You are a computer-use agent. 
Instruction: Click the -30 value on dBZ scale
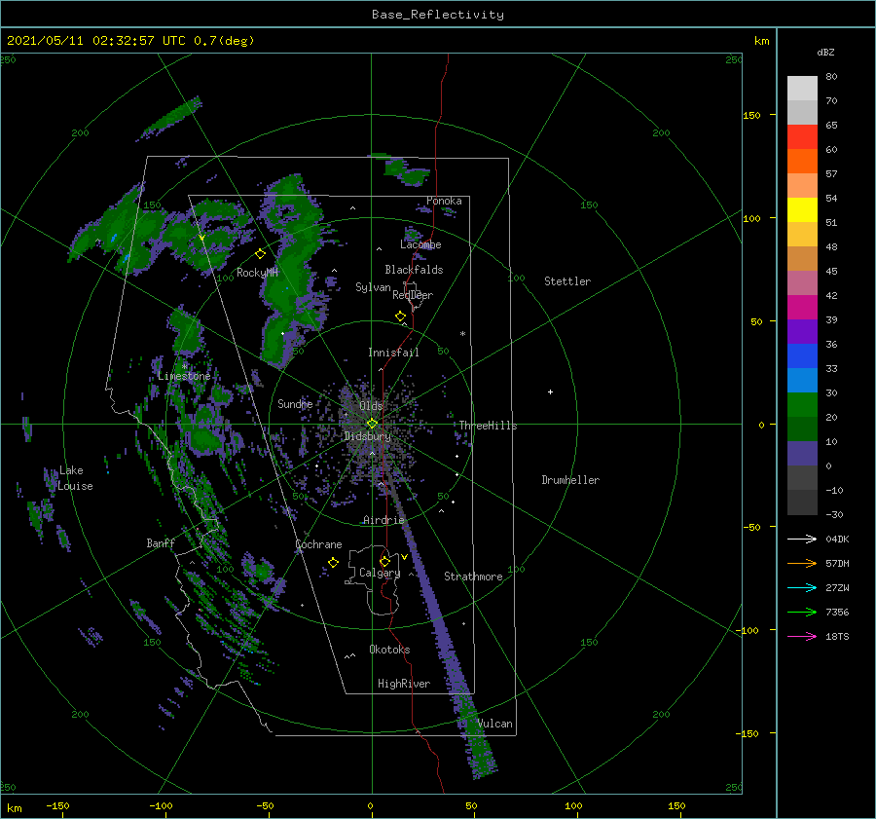point(835,515)
